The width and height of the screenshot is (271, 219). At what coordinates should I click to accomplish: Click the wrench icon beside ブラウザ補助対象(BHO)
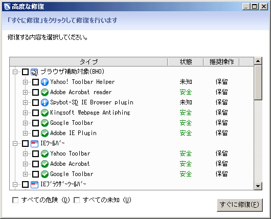click(x=34, y=72)
